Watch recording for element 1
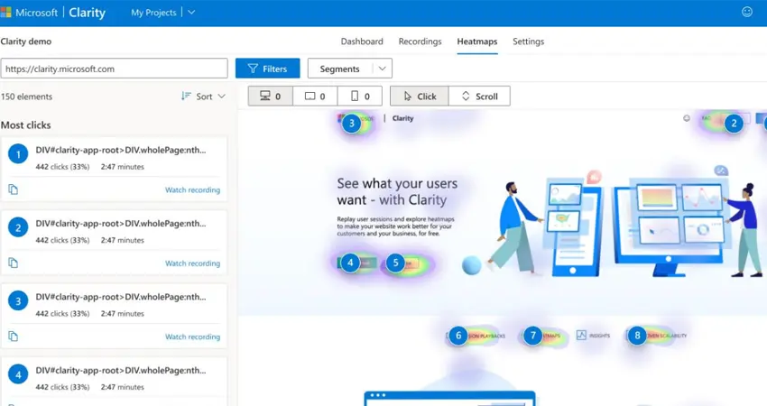Image resolution: width=767 pixels, height=406 pixels. click(x=192, y=189)
